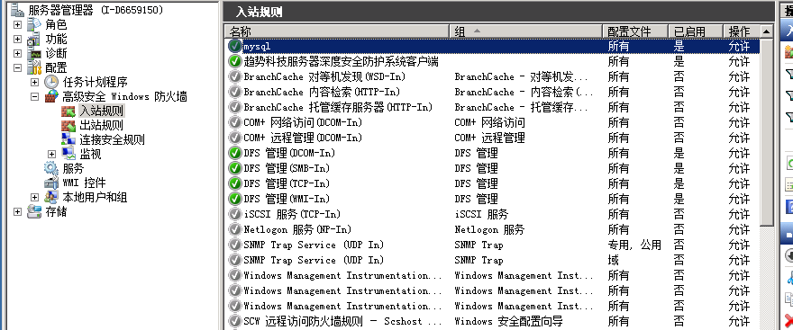Click the 专用, 公用 profile cell
The image size is (793, 330).
pos(634,245)
